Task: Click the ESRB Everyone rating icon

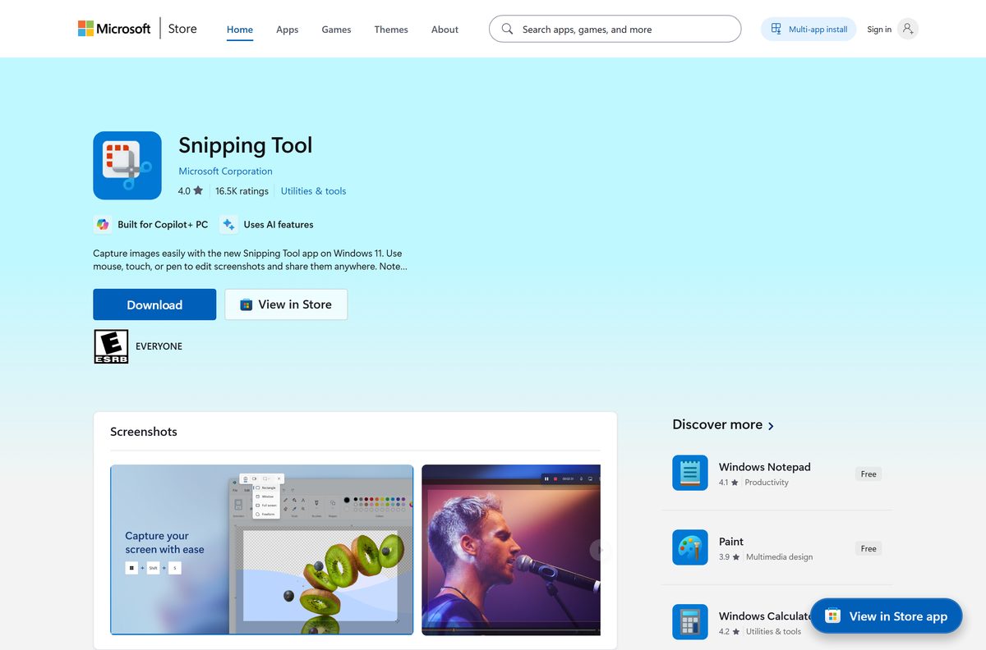Action: (x=111, y=346)
